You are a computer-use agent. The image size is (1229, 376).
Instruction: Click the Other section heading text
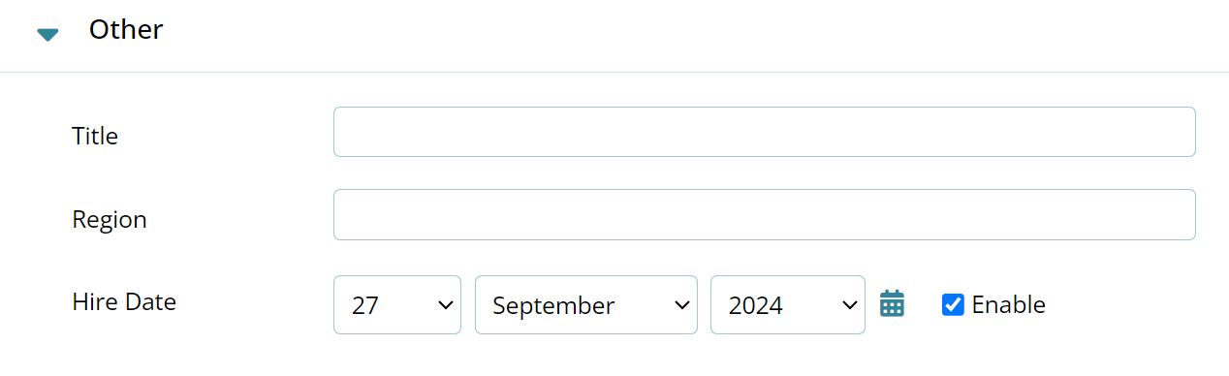tap(126, 29)
